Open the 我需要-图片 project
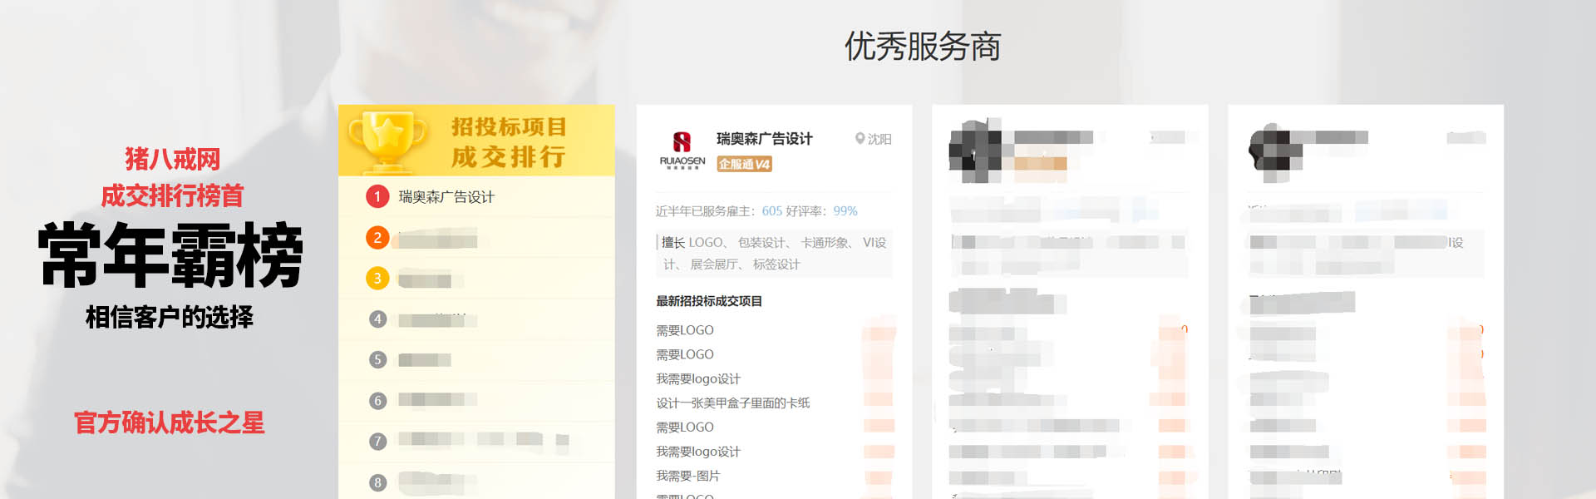Screen dimensions: 1596x499 point(688,476)
